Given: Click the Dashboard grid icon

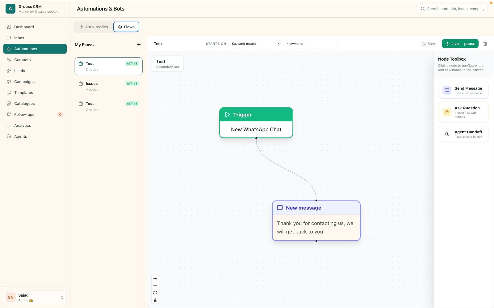Looking at the screenshot, I should 9,27.
